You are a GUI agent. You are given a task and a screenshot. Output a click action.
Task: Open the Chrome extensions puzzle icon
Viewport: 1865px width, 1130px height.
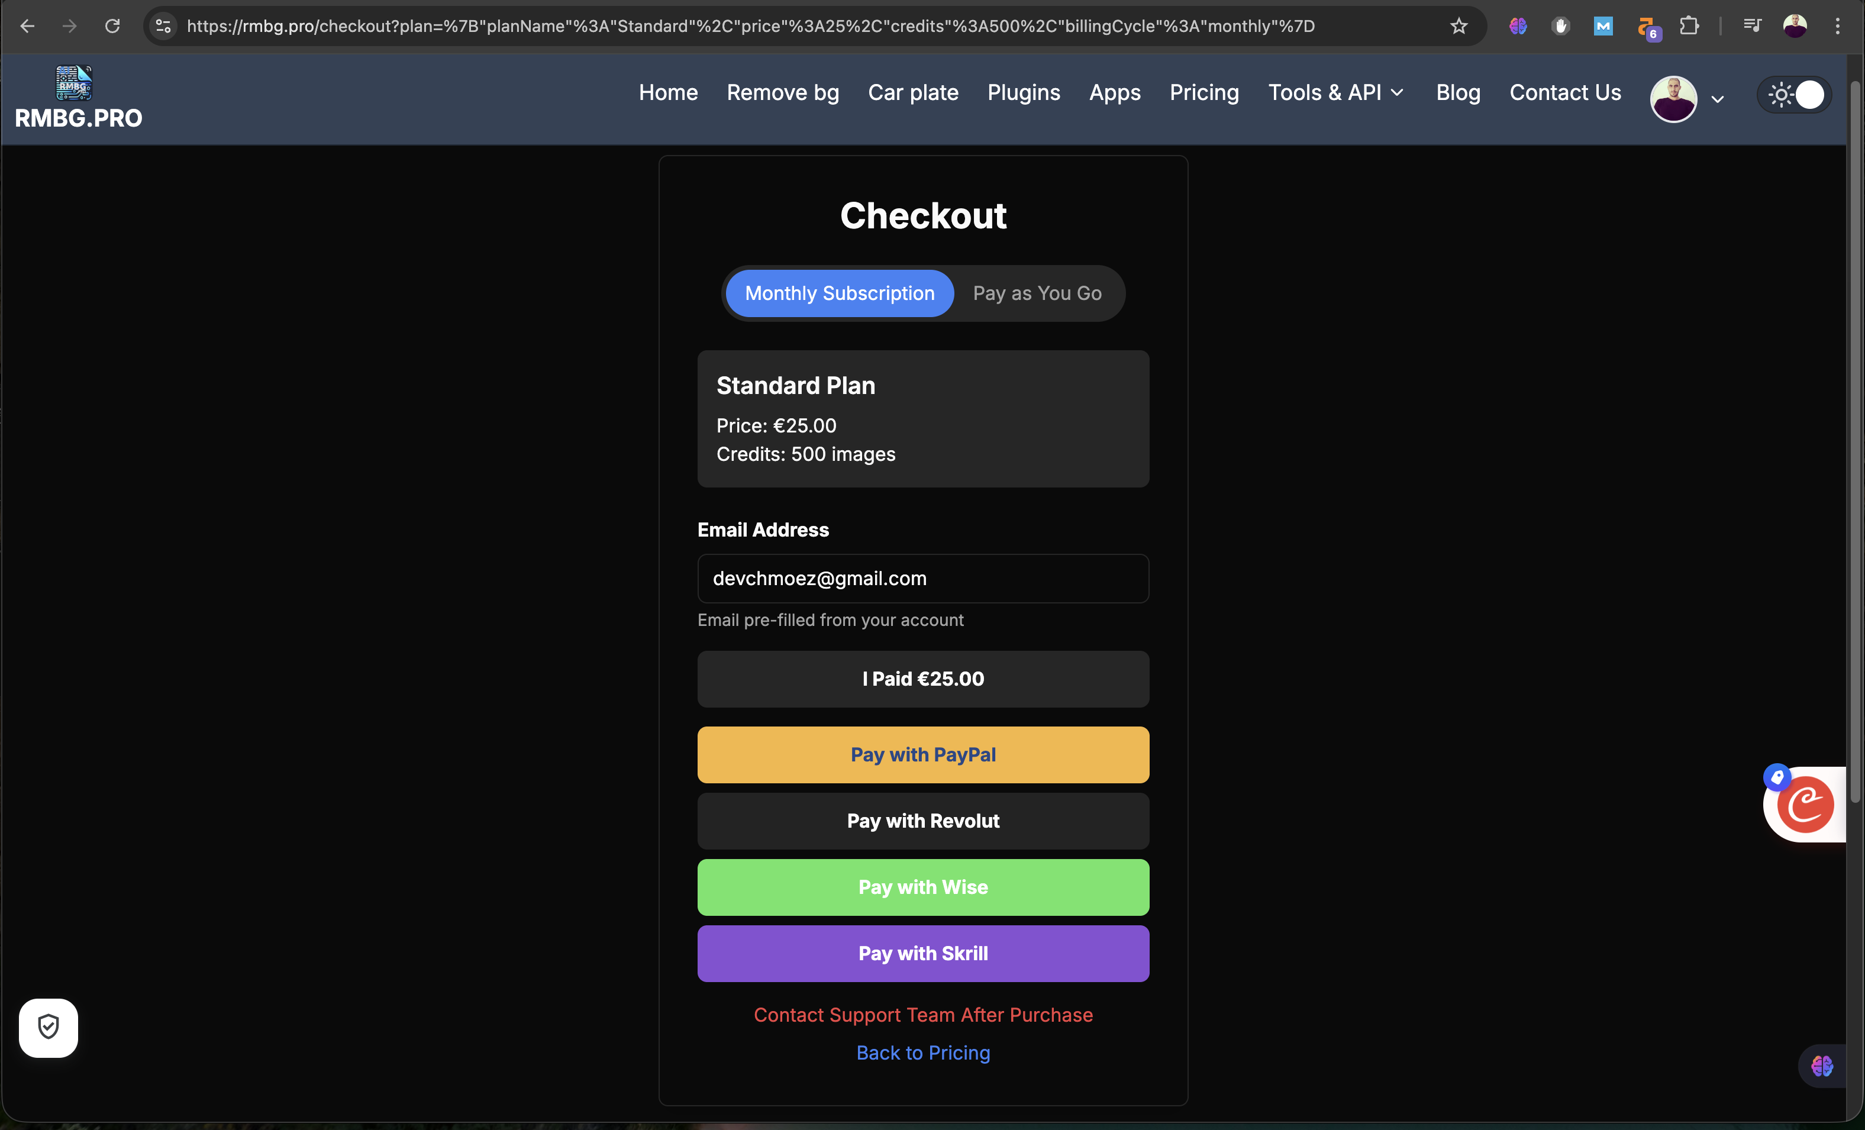pyautogui.click(x=1689, y=25)
